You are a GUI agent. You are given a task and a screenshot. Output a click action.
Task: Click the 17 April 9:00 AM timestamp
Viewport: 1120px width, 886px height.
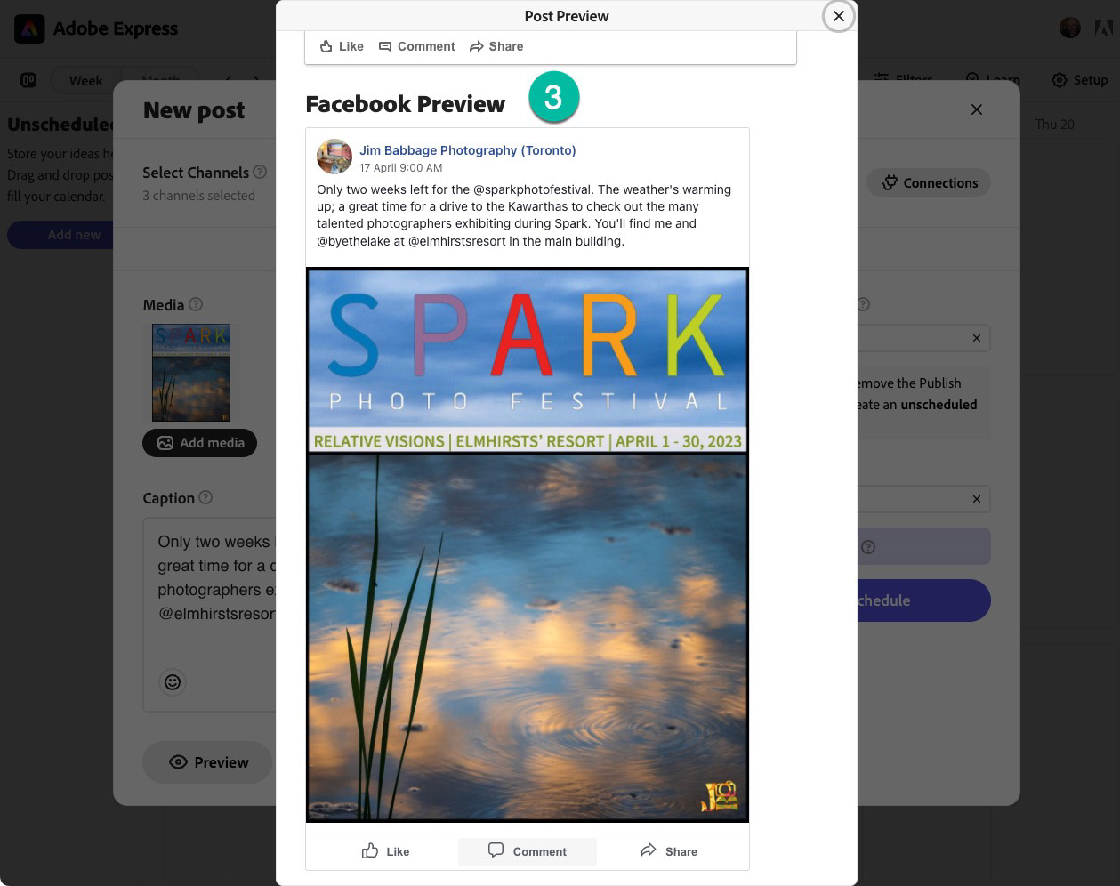coord(400,167)
